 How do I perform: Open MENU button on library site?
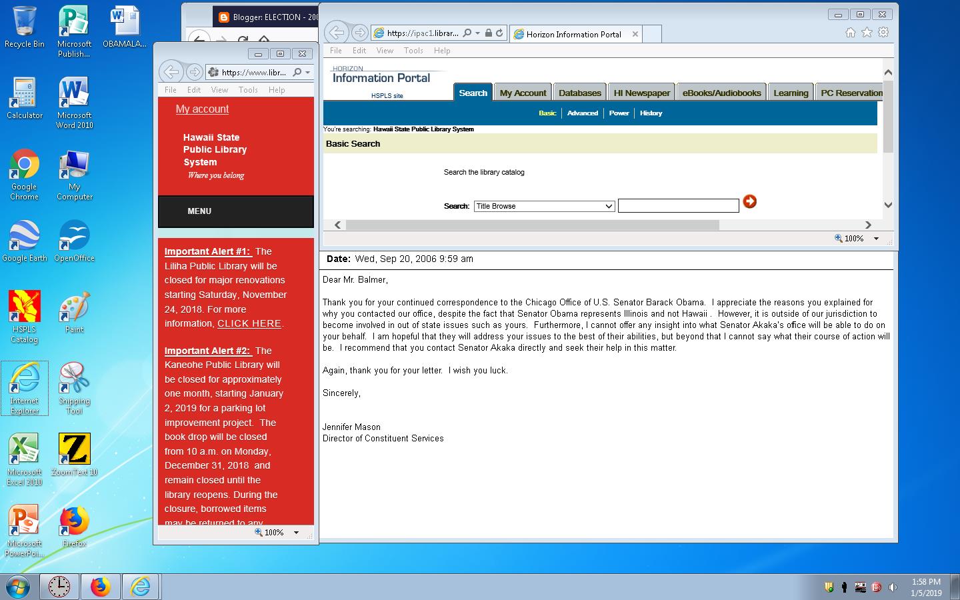point(236,211)
